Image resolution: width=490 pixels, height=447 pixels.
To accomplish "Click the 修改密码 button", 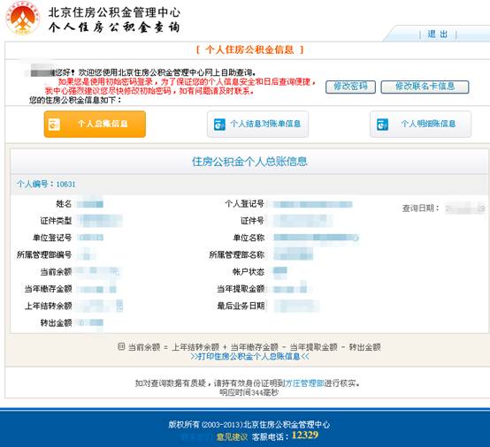I will [x=350, y=87].
